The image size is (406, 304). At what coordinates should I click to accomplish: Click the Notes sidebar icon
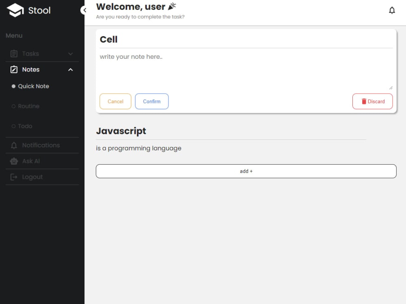coord(14,69)
